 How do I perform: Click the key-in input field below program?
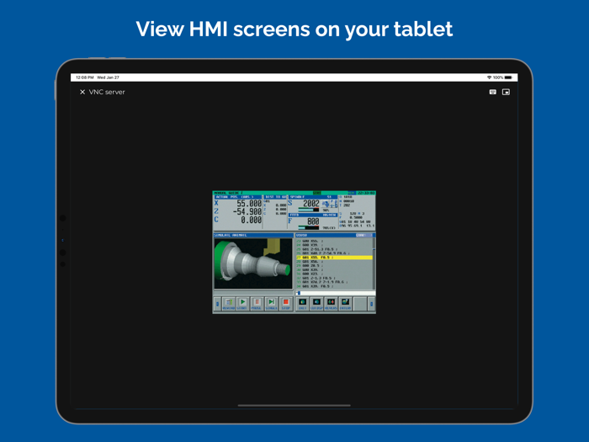point(336,293)
